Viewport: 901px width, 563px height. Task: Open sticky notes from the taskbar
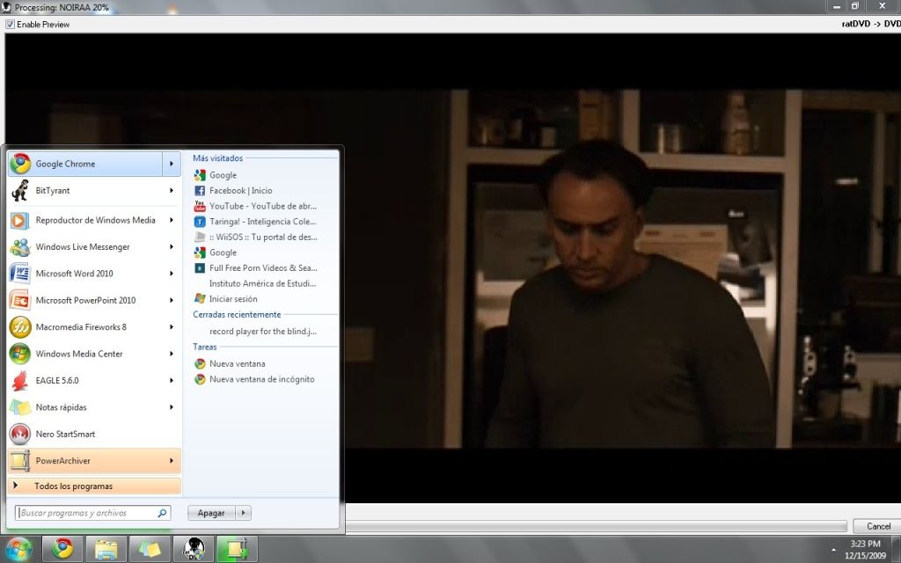(x=150, y=549)
